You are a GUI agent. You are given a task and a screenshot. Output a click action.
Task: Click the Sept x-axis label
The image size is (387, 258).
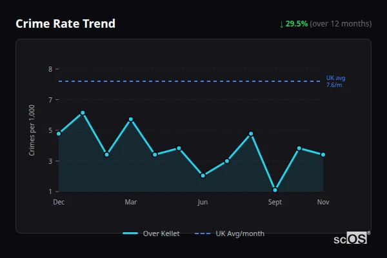pos(275,202)
